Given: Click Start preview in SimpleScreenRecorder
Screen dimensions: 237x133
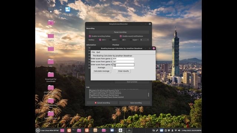Looking at the screenshot, I should click(x=132, y=82).
